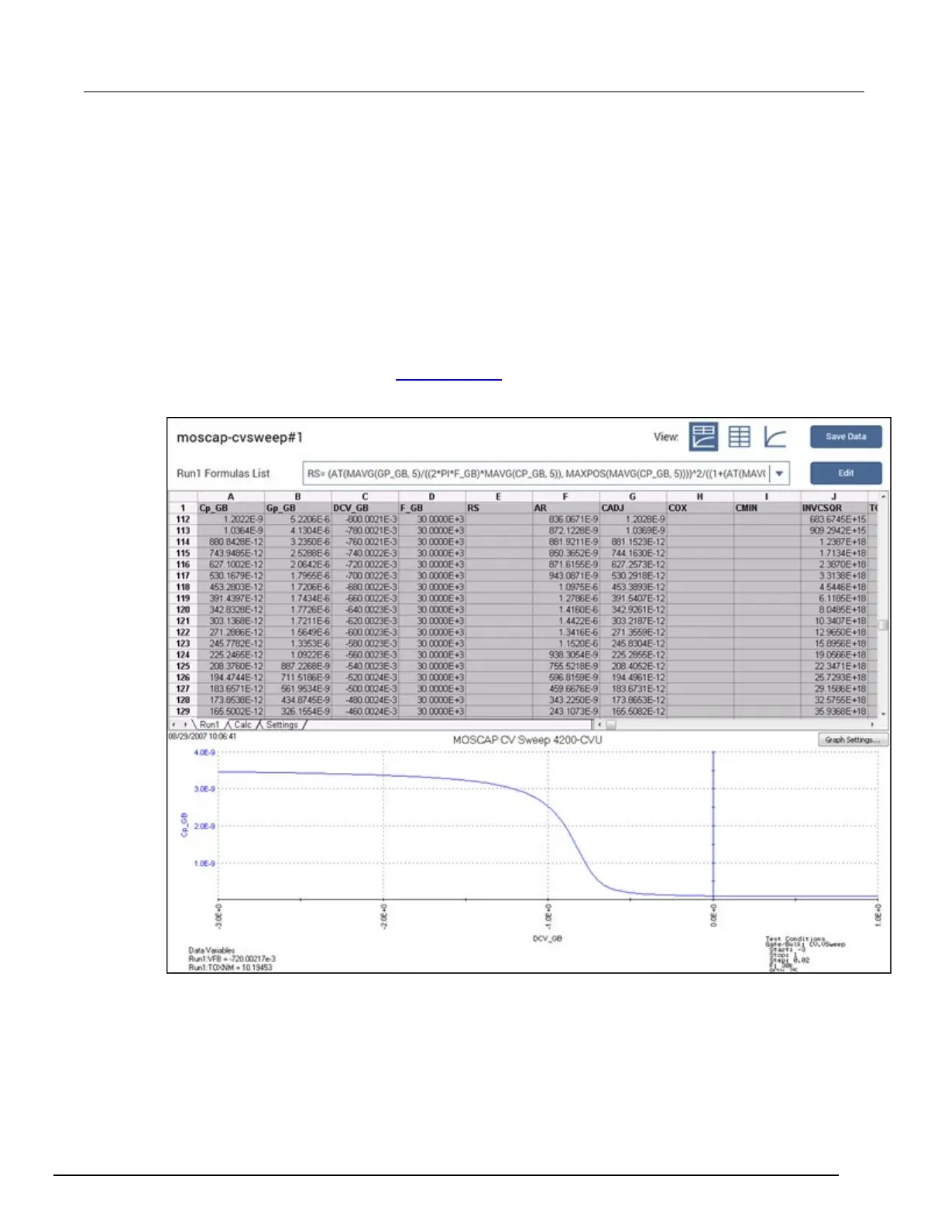Click the vertical scrollbar thumb
Image resolution: width=948 pixels, height=1228 pixels.
[x=883, y=625]
